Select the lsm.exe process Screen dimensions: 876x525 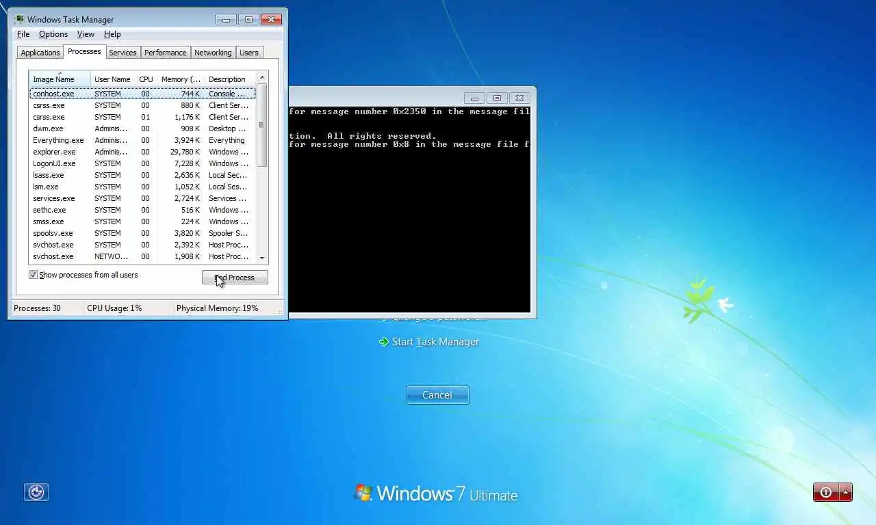click(x=142, y=187)
